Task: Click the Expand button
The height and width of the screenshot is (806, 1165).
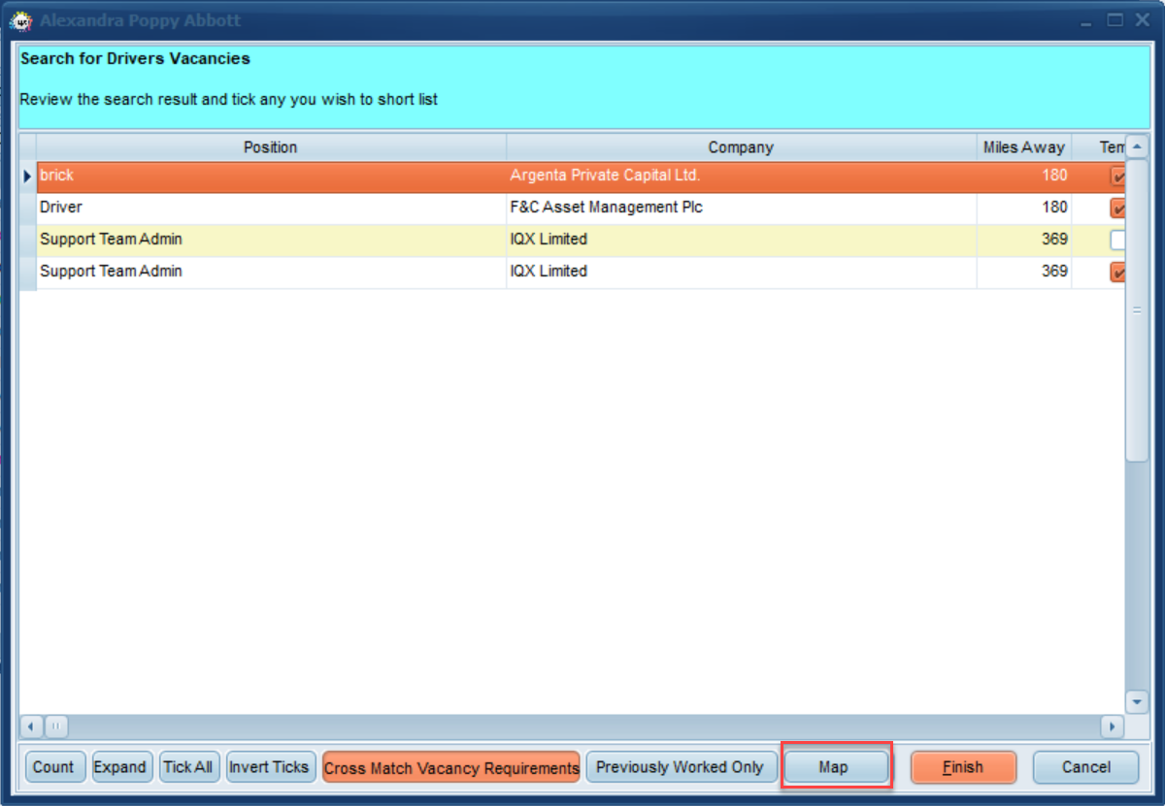Action: [120, 767]
